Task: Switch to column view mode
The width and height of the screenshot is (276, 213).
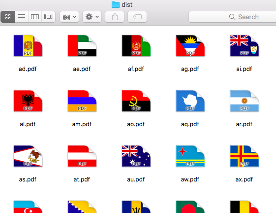Action: (x=35, y=17)
